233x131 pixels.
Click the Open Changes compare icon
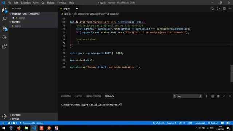coord(212,9)
